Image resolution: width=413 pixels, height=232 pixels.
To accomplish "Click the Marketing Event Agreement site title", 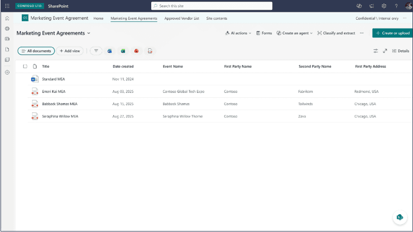I will tap(59, 18).
